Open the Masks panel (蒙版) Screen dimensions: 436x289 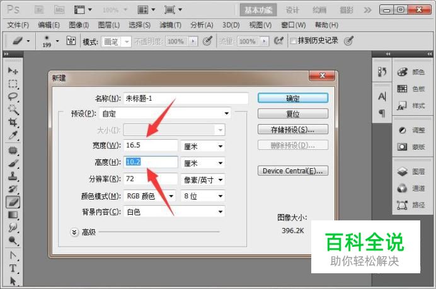pos(411,147)
